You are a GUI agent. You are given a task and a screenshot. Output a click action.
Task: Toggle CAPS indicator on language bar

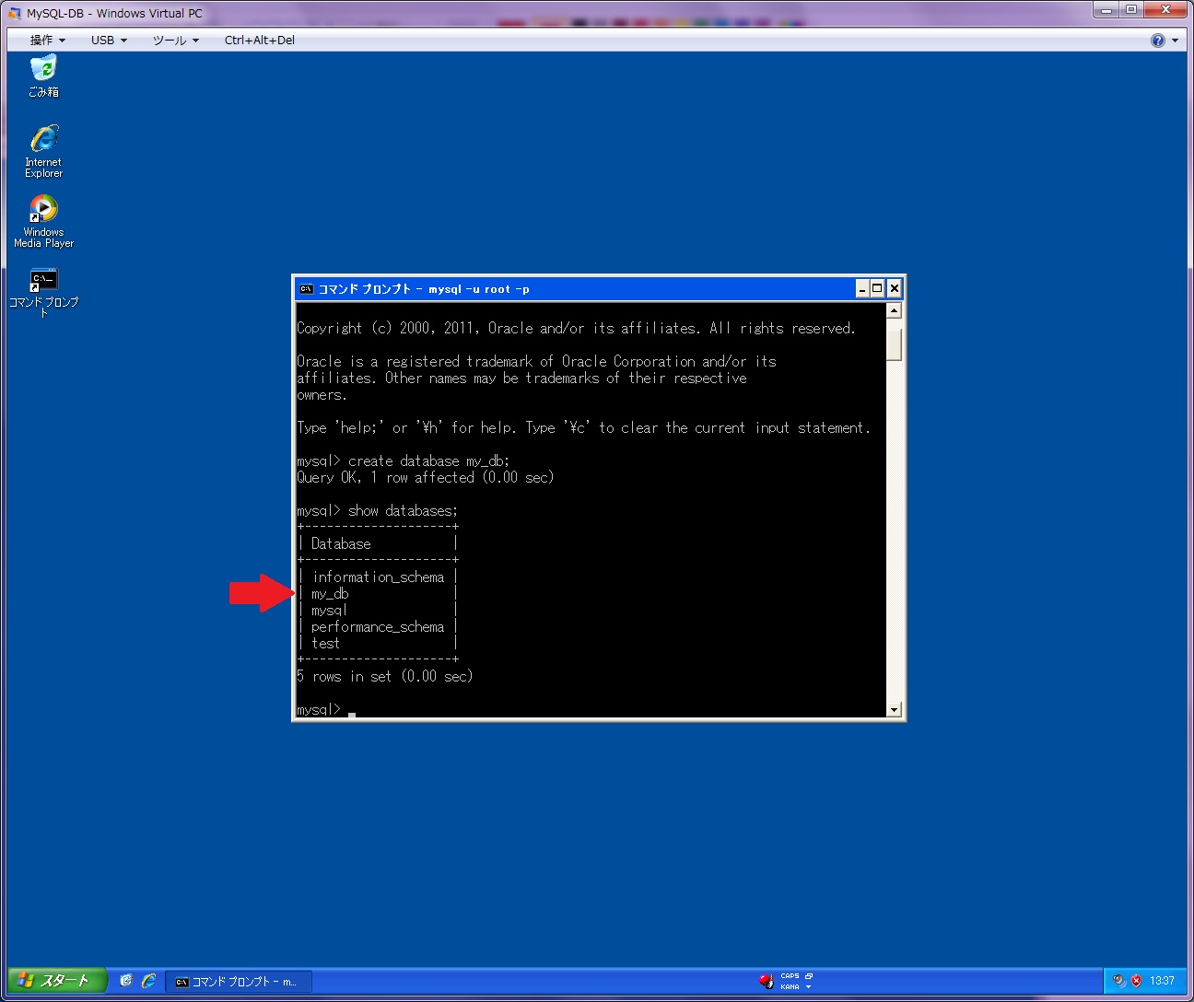pyautogui.click(x=790, y=976)
